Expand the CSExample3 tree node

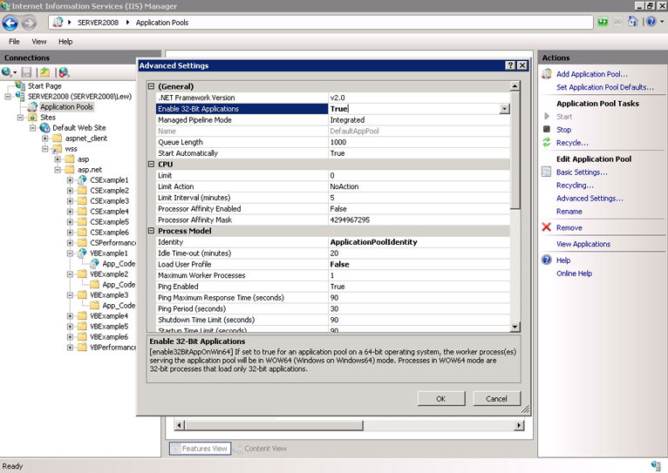(70, 200)
